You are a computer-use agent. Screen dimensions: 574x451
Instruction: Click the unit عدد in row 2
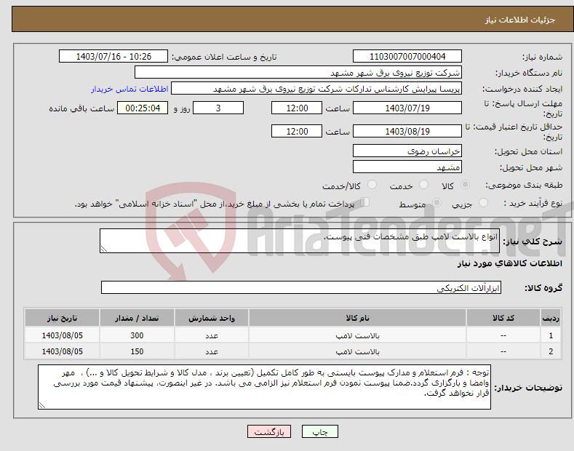tap(212, 351)
